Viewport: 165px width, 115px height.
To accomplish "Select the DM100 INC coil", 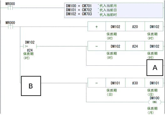I will 155,102.
